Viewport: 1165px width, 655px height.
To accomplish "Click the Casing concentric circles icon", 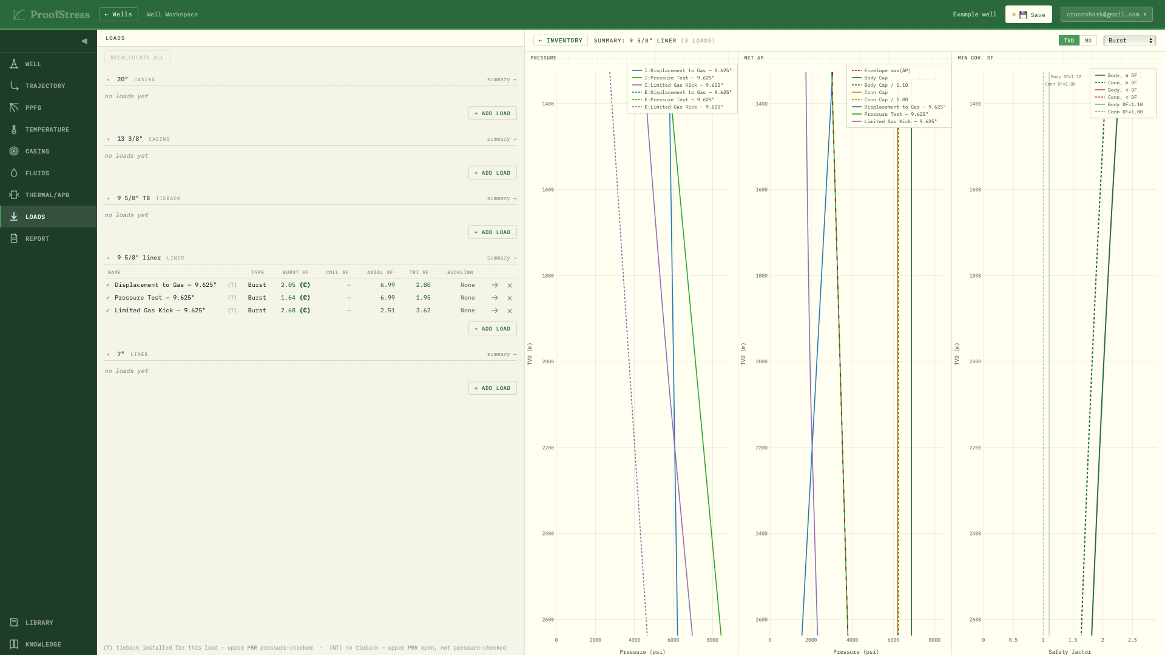I will pos(14,151).
